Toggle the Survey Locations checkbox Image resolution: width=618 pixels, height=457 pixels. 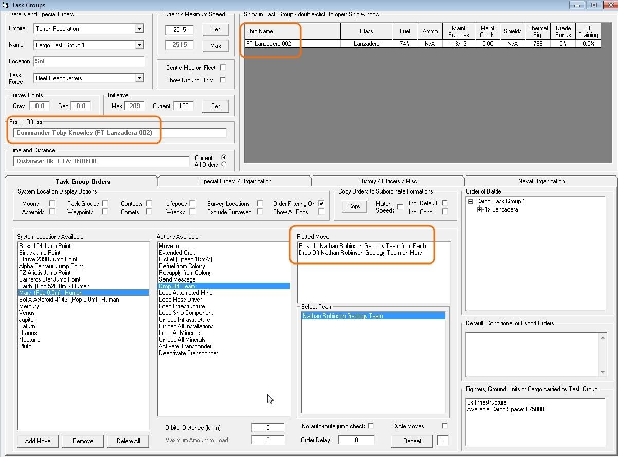coord(260,203)
